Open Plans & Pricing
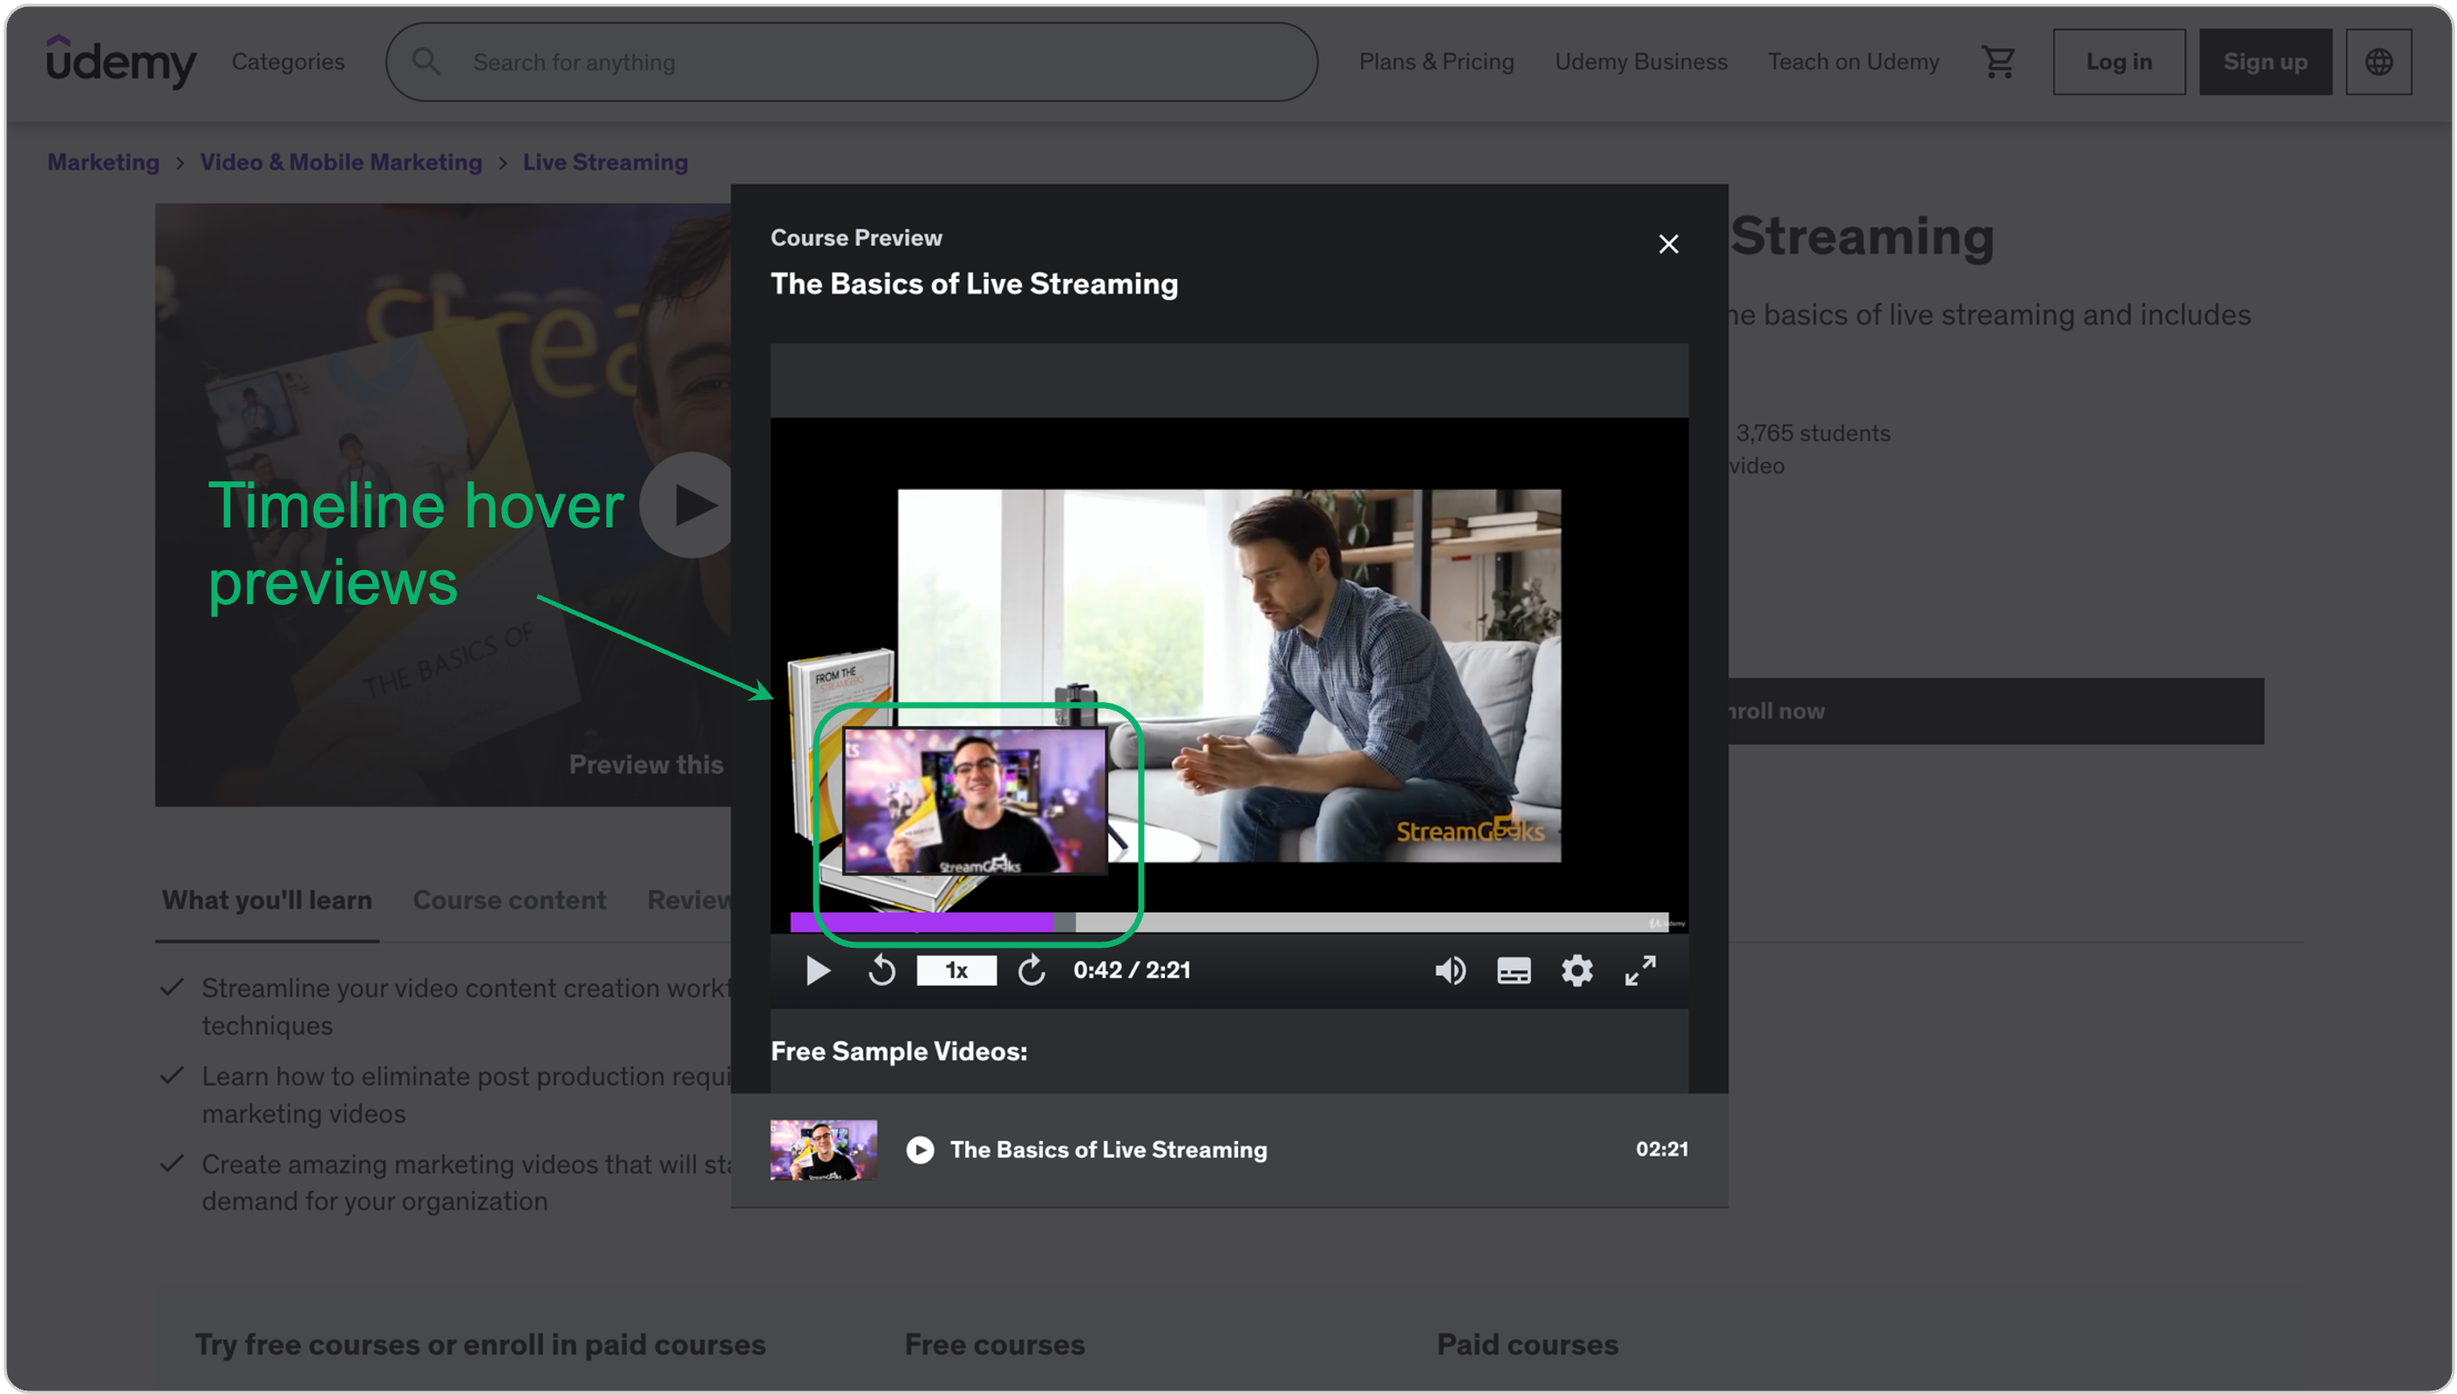The width and height of the screenshot is (2457, 1394). [x=1436, y=62]
